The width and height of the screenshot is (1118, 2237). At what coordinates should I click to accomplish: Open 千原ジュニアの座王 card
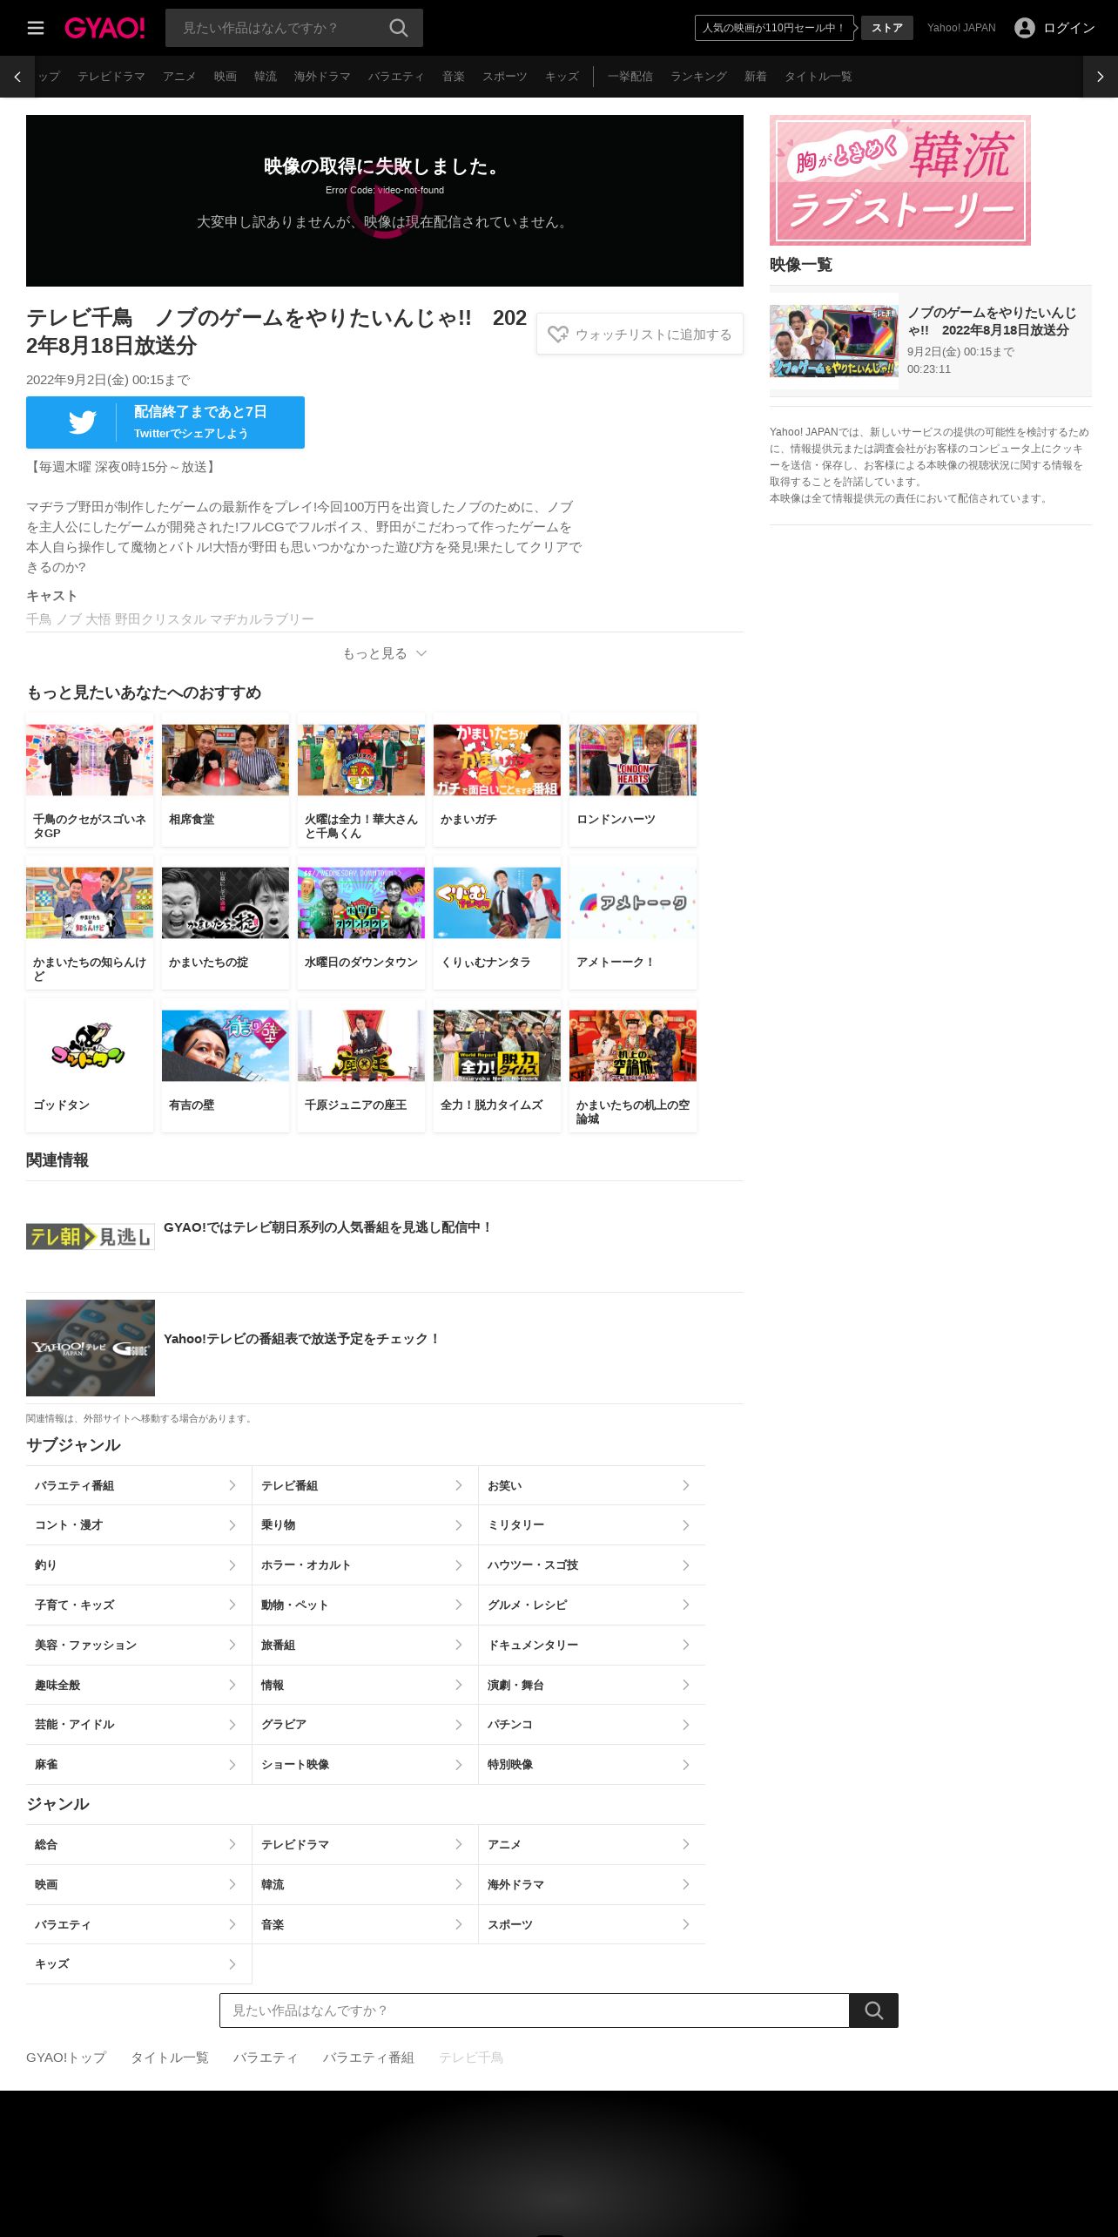pyautogui.click(x=361, y=1065)
